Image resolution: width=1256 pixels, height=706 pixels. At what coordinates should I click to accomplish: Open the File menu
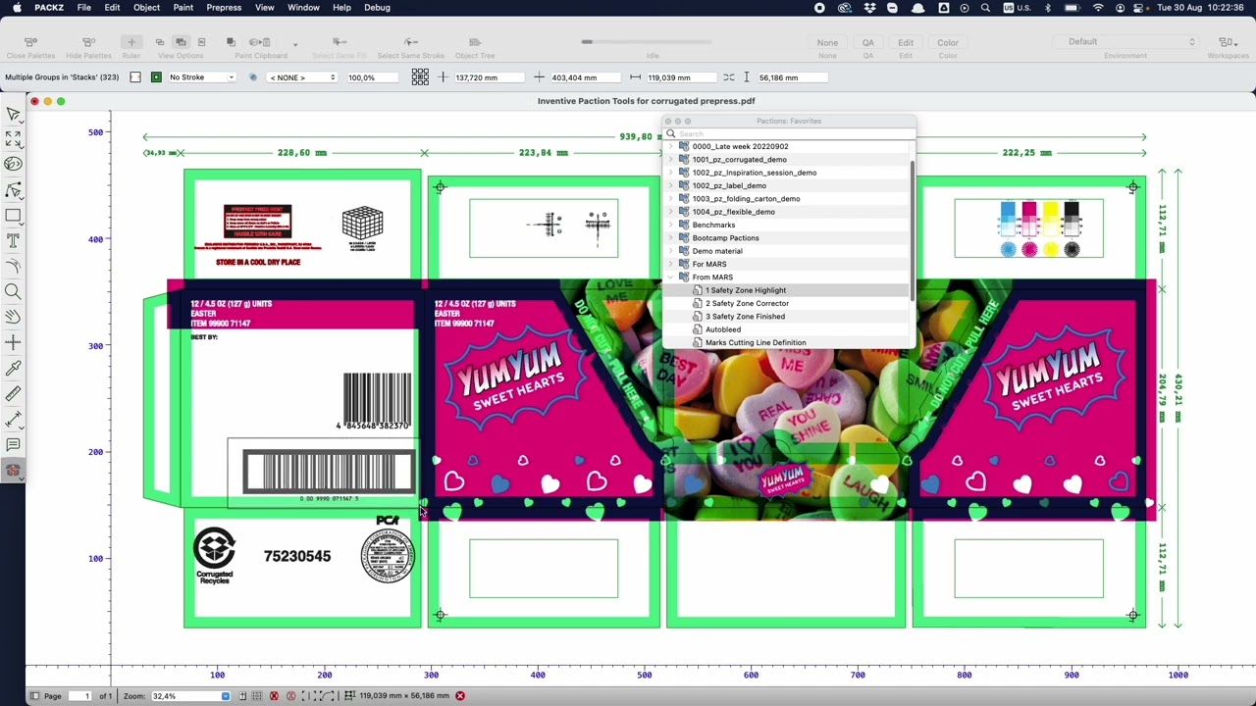click(84, 8)
